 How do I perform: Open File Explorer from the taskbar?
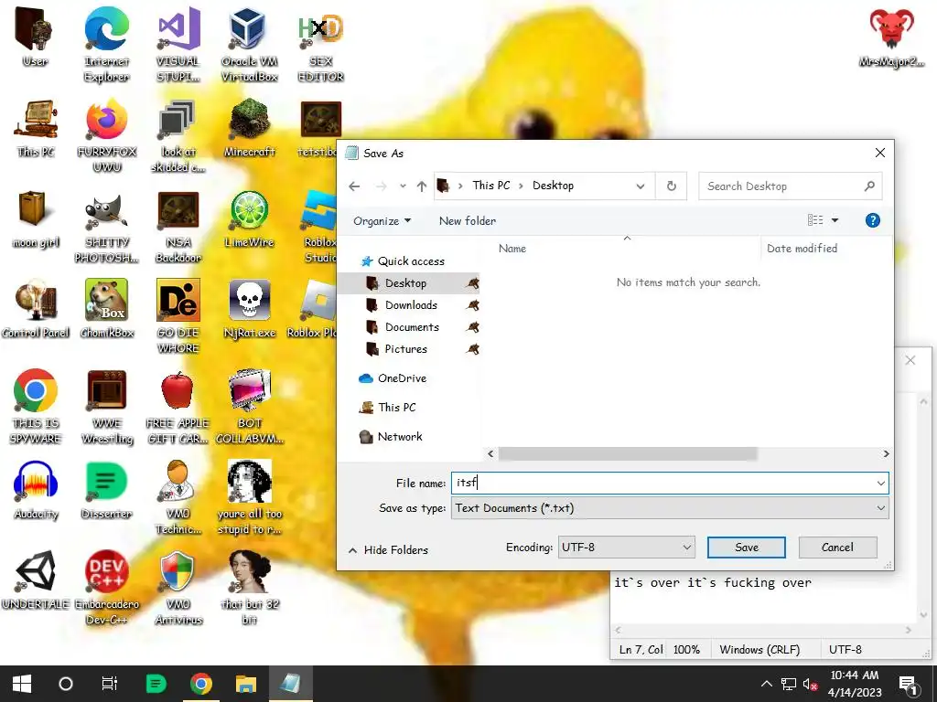[245, 684]
